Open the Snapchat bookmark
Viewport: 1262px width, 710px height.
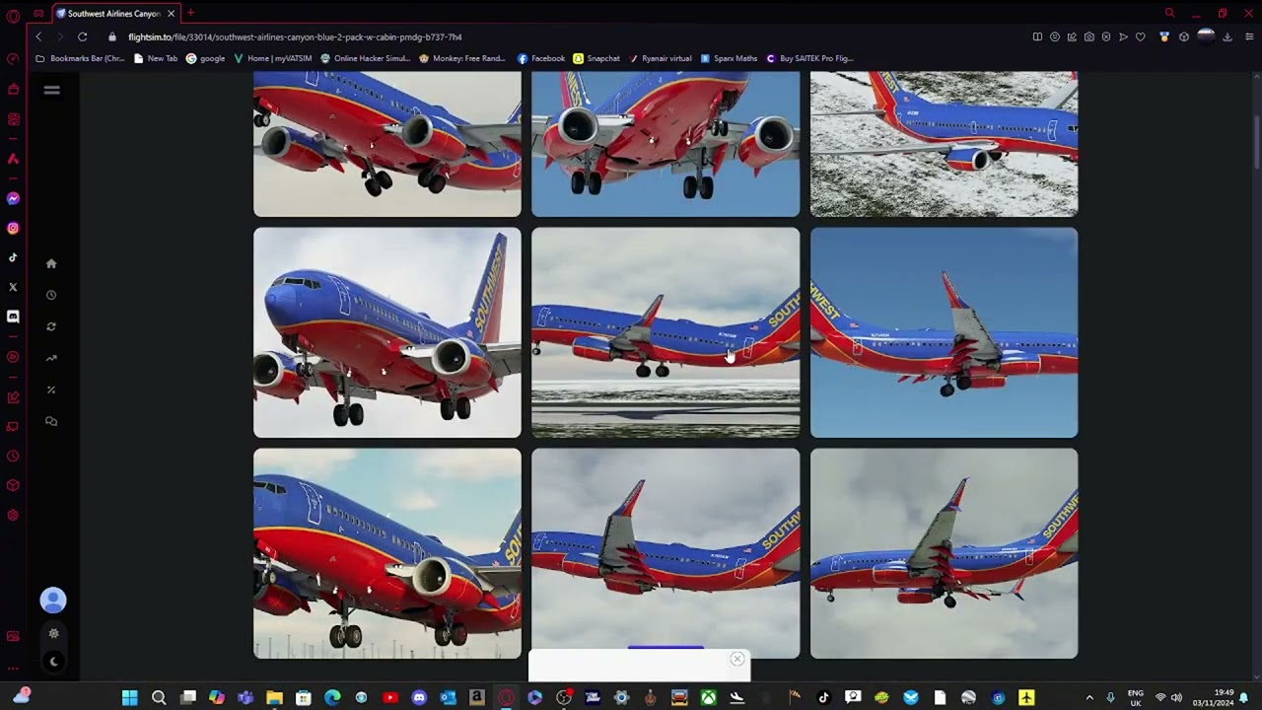tap(596, 58)
